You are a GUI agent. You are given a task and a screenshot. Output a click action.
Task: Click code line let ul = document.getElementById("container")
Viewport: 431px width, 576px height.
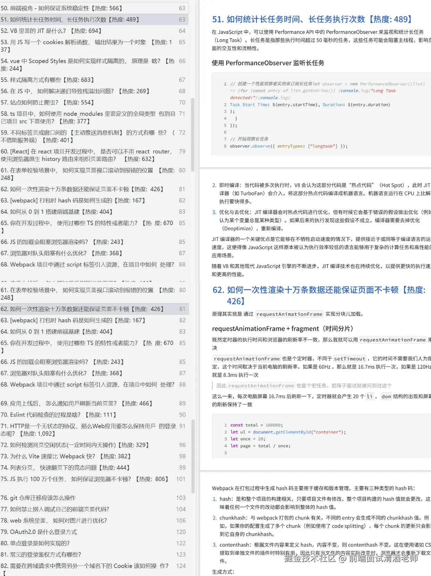pos(288,432)
